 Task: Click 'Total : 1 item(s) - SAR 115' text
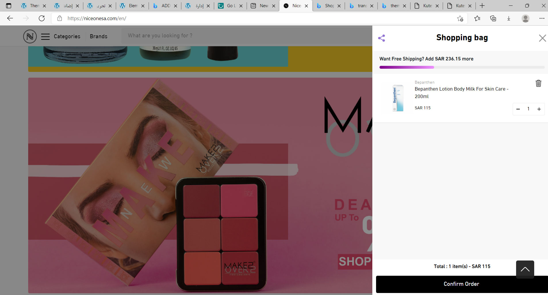tap(462, 266)
